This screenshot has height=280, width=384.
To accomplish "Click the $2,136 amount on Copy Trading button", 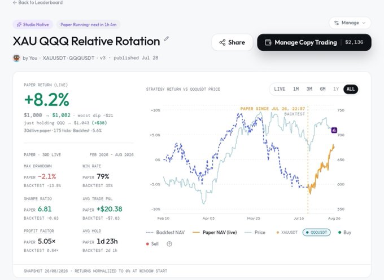I will point(354,42).
